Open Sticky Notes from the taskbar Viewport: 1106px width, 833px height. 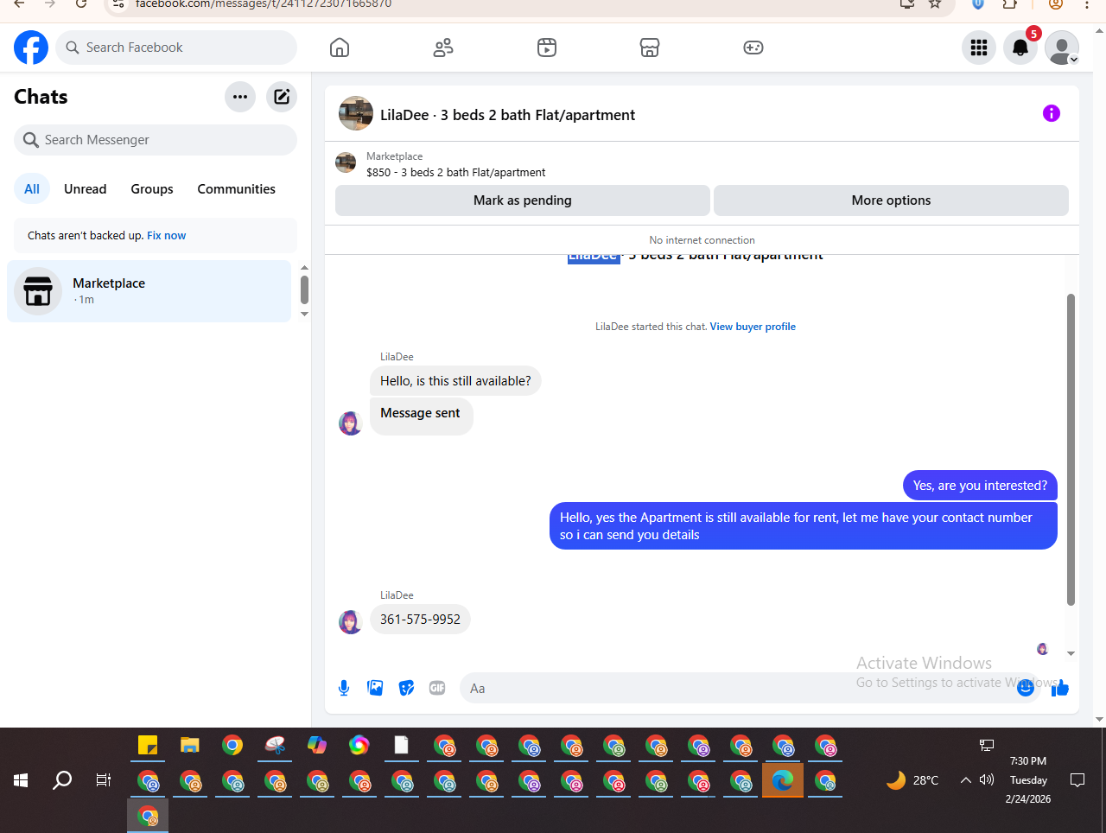coord(148,745)
